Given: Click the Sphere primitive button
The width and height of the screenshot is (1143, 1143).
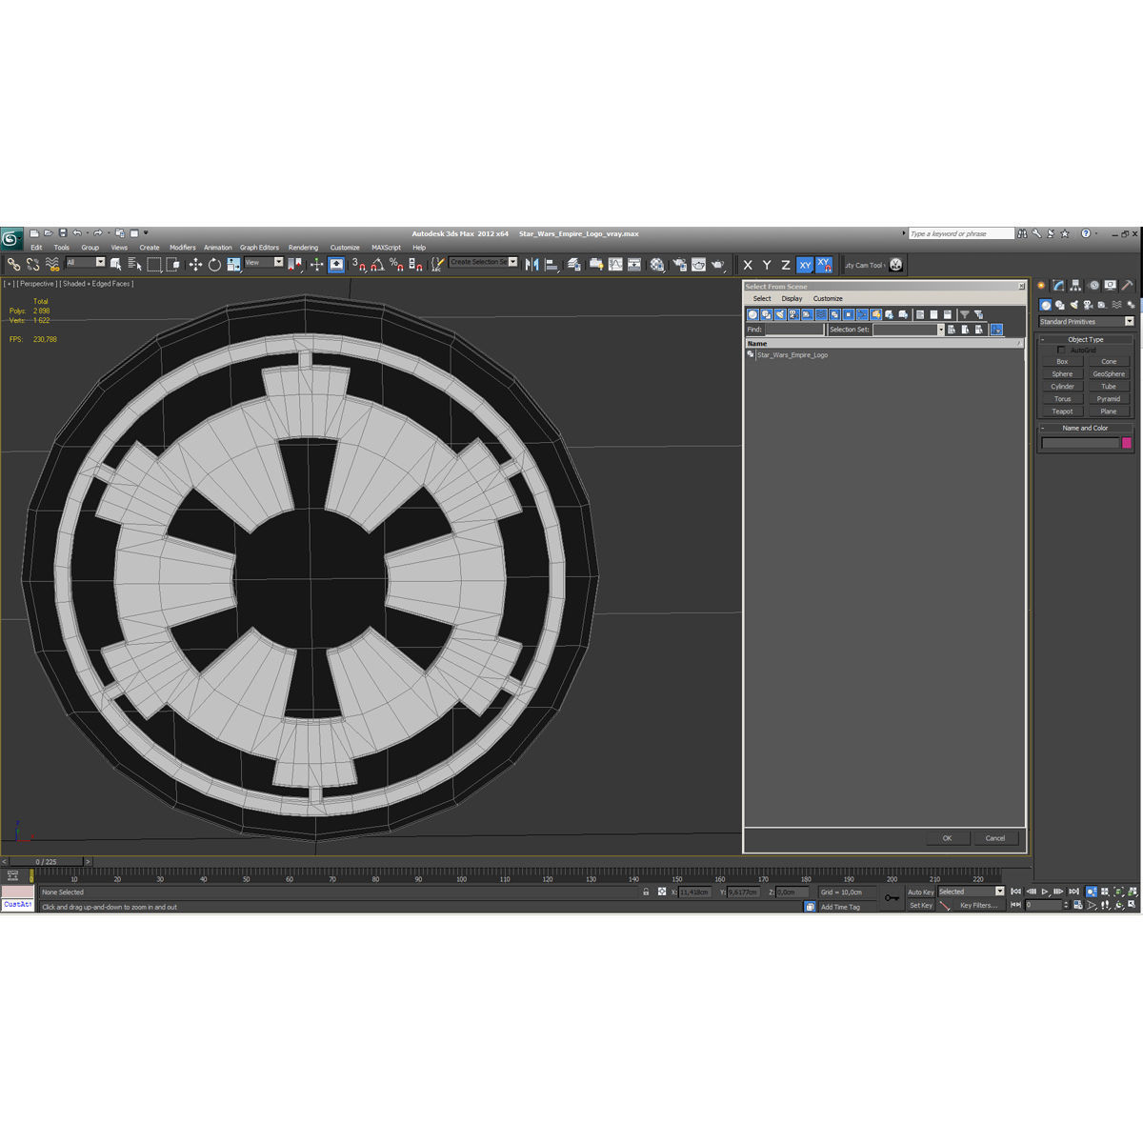Looking at the screenshot, I should tap(1062, 374).
